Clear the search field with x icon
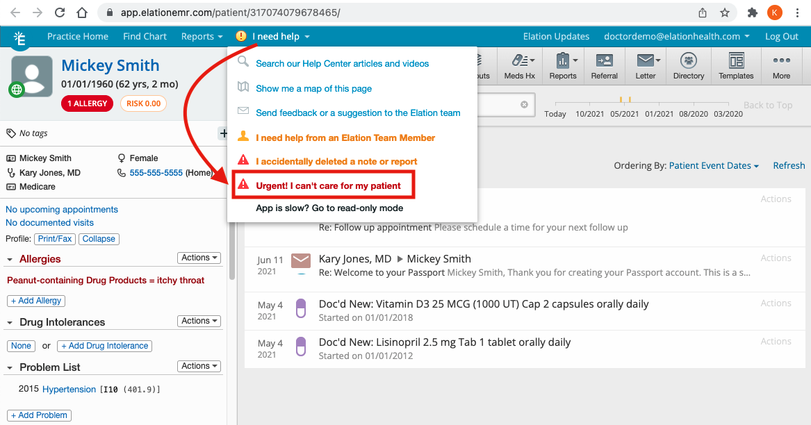Screen dimensions: 811x425 (524, 105)
